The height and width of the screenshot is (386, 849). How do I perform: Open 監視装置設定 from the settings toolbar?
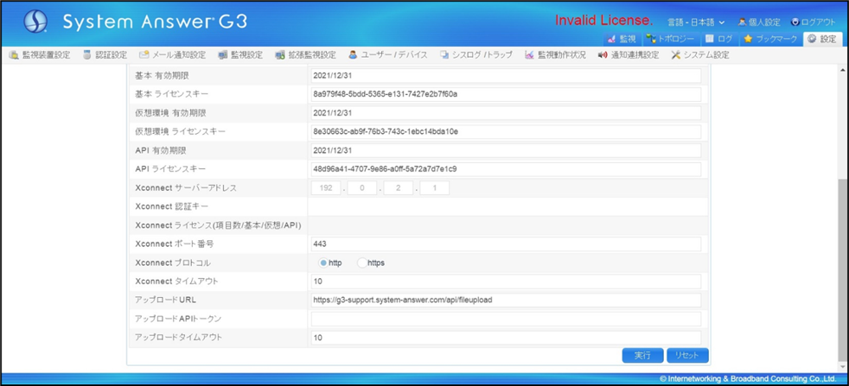pos(40,55)
